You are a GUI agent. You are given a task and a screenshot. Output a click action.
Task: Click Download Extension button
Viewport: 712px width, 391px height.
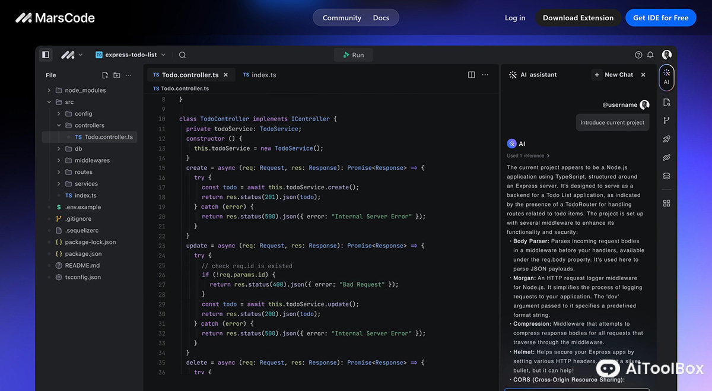coord(578,18)
